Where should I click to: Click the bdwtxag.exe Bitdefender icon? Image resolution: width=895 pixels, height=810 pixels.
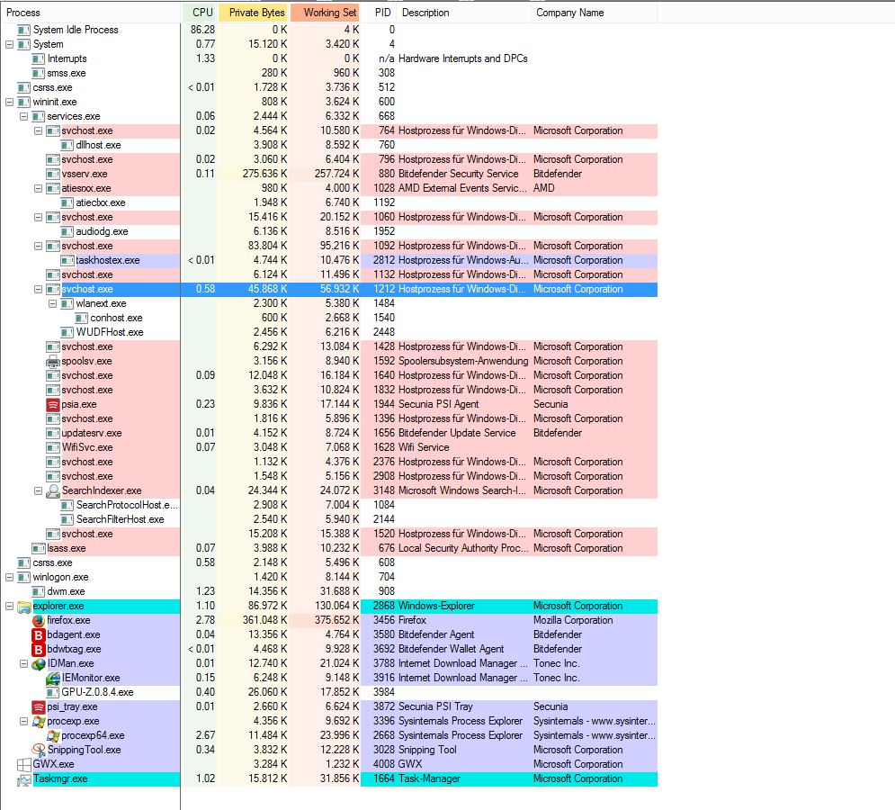coord(39,649)
